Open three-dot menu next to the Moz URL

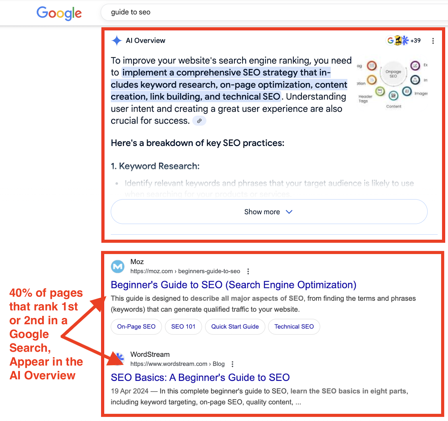[248, 271]
